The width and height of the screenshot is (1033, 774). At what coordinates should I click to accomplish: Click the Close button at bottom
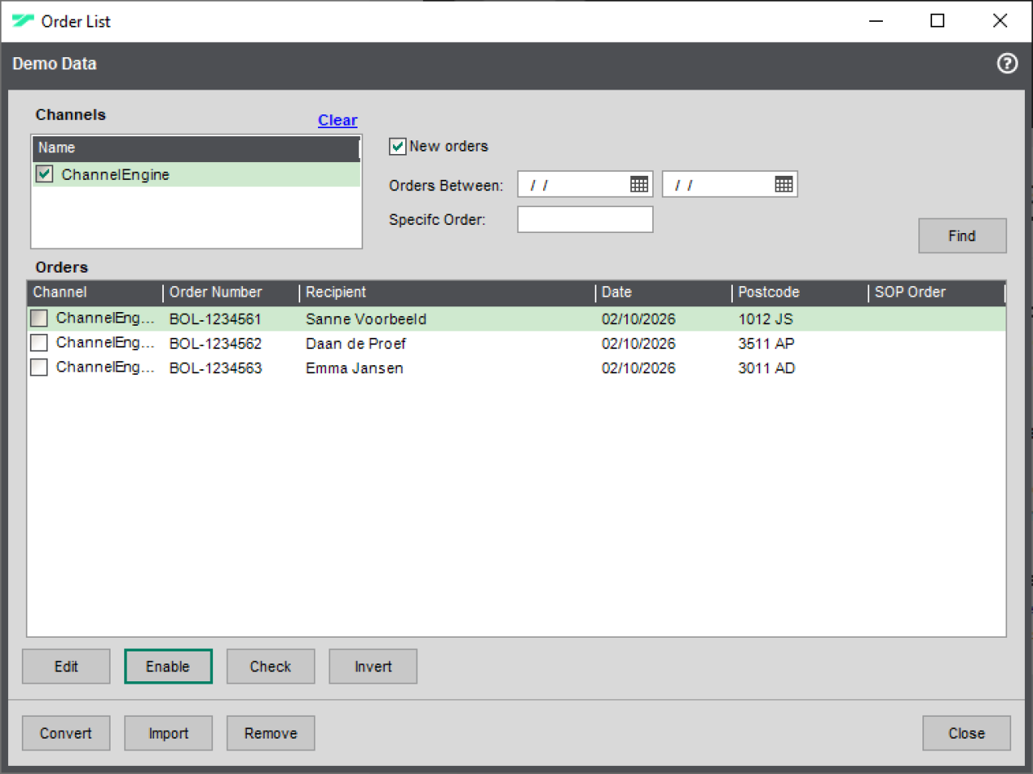(x=967, y=734)
